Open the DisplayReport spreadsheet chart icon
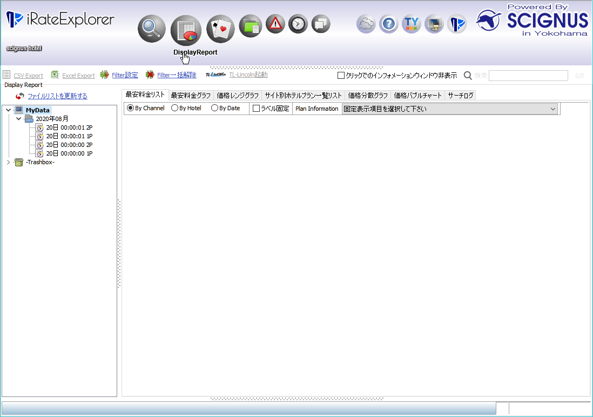Image resolution: width=593 pixels, height=417 pixels. click(x=186, y=30)
